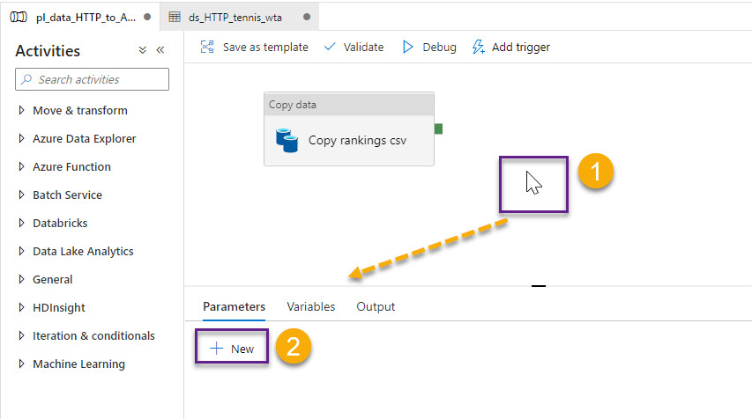
Task: Click the Save as template icon
Action: (x=208, y=47)
